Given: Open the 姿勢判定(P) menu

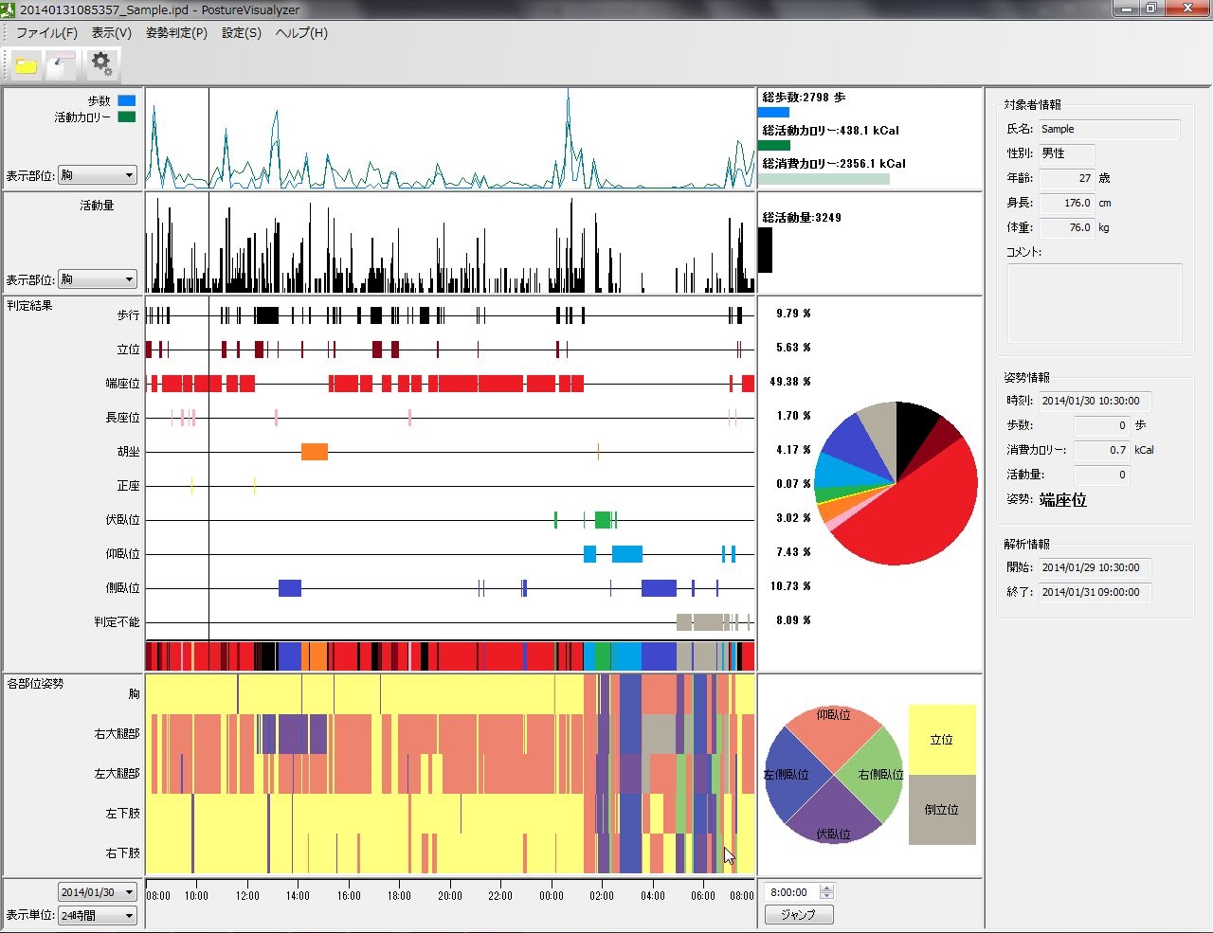Looking at the screenshot, I should point(176,32).
